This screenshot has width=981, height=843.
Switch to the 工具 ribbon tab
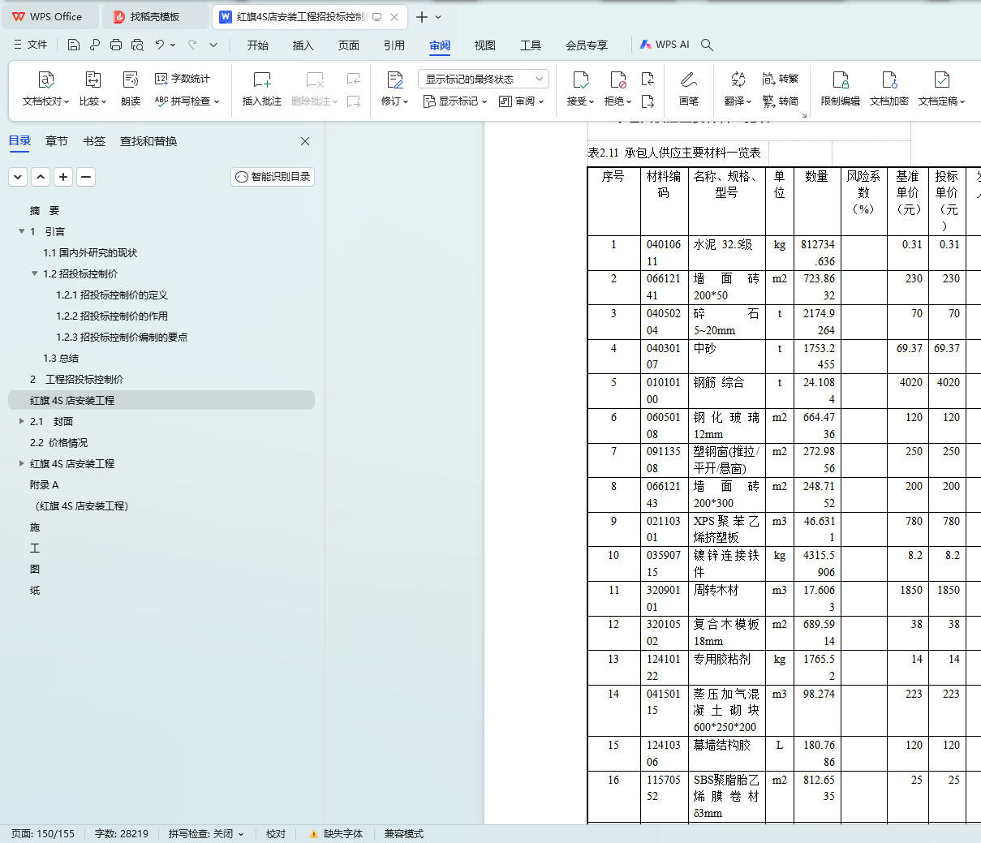(531, 45)
